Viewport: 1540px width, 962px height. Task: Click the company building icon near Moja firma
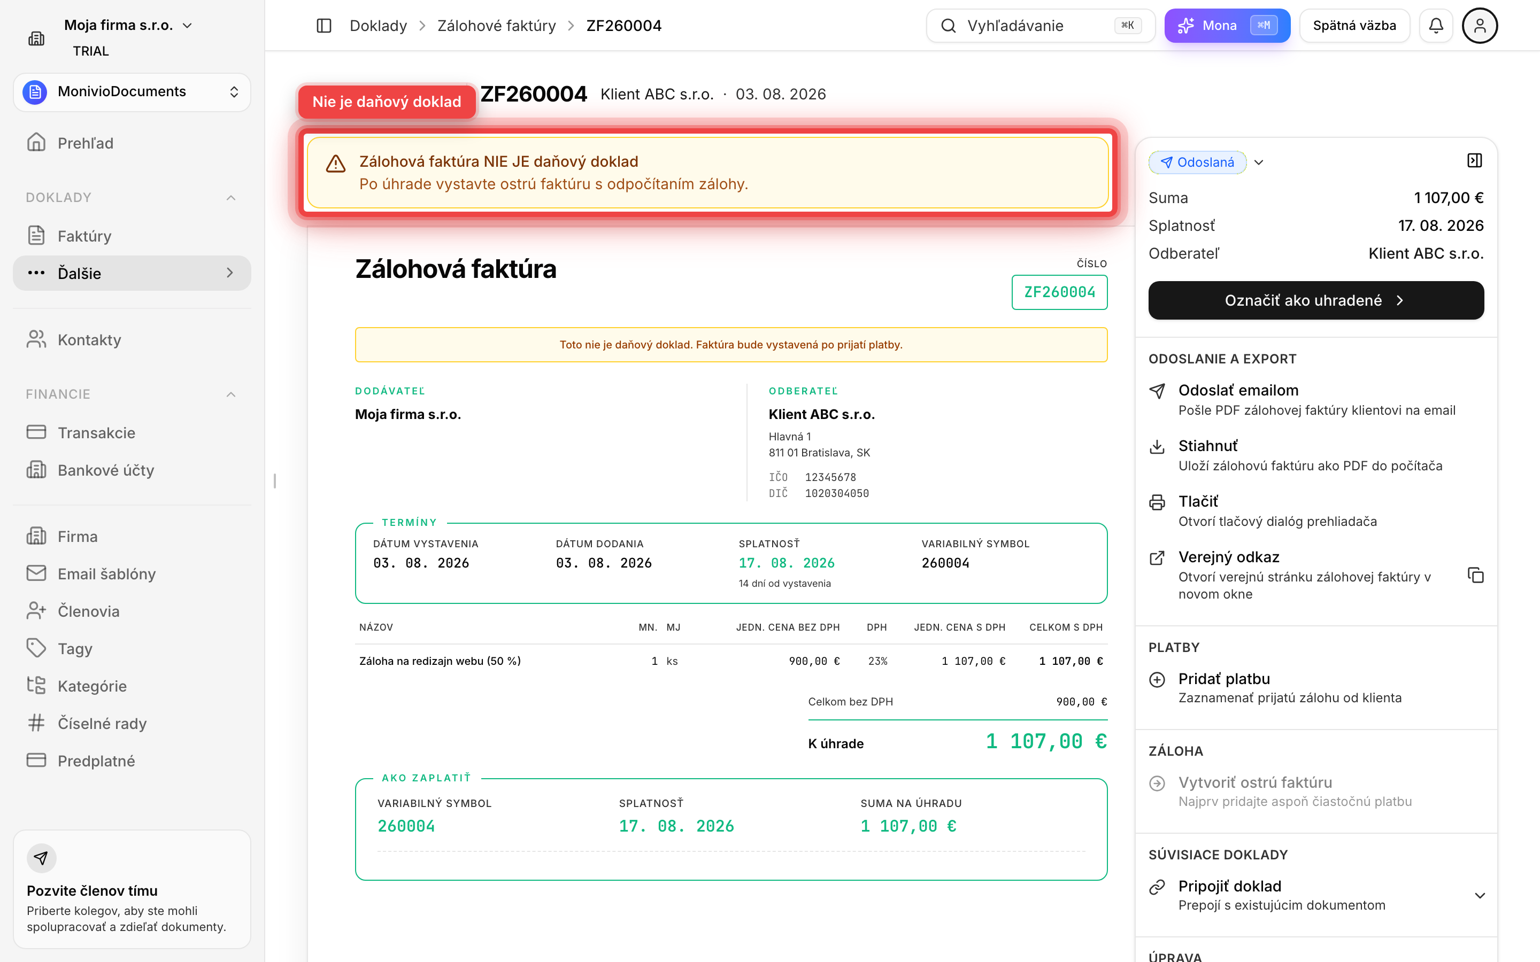coord(36,38)
